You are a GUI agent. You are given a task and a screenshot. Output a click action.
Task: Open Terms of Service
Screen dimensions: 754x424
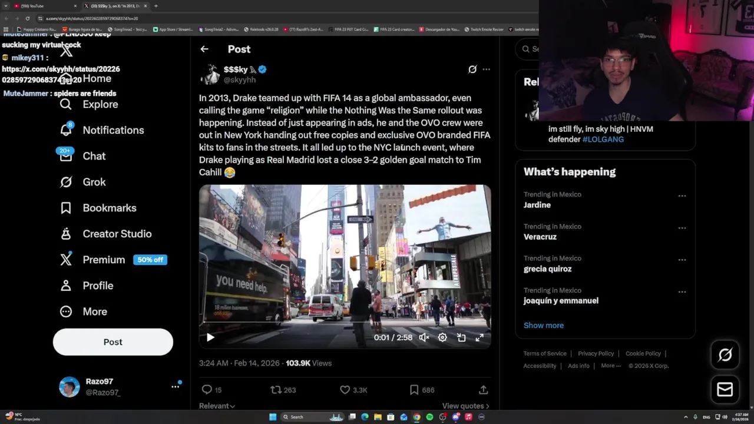545,353
